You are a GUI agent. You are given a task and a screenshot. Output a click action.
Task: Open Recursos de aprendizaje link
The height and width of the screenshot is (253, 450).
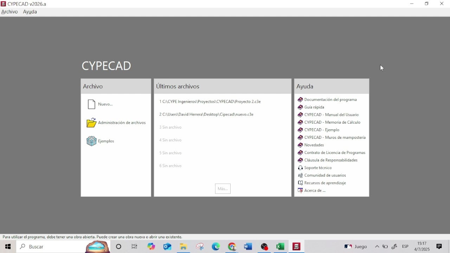click(x=322, y=183)
